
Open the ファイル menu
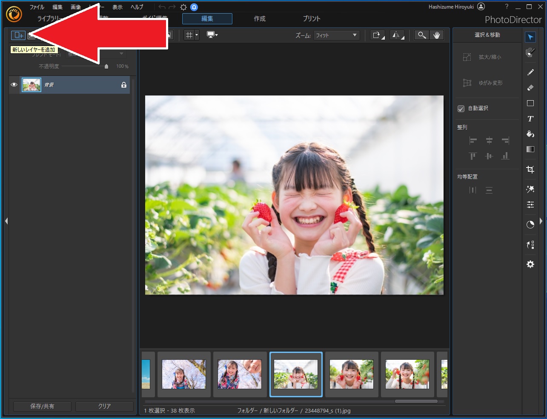37,7
